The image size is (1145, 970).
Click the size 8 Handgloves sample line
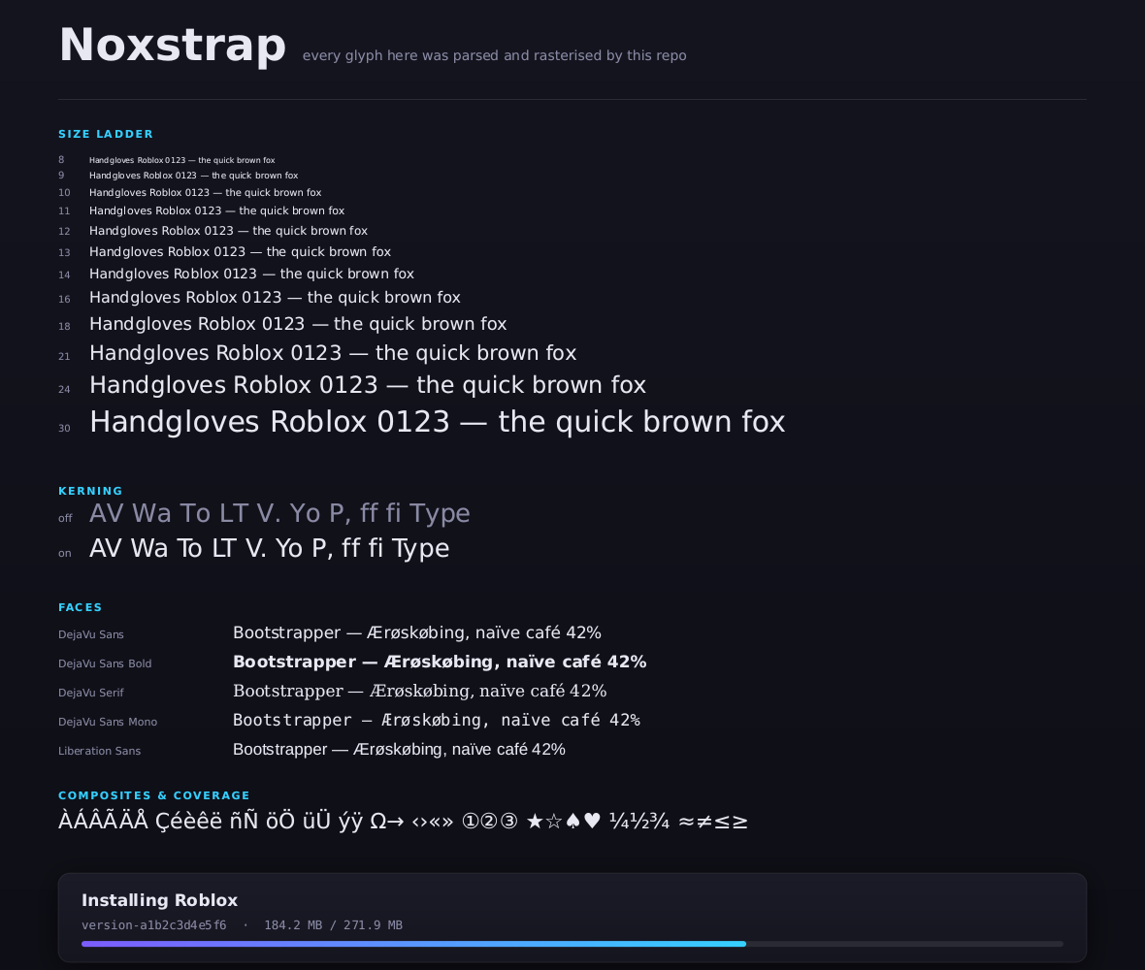[x=181, y=160]
